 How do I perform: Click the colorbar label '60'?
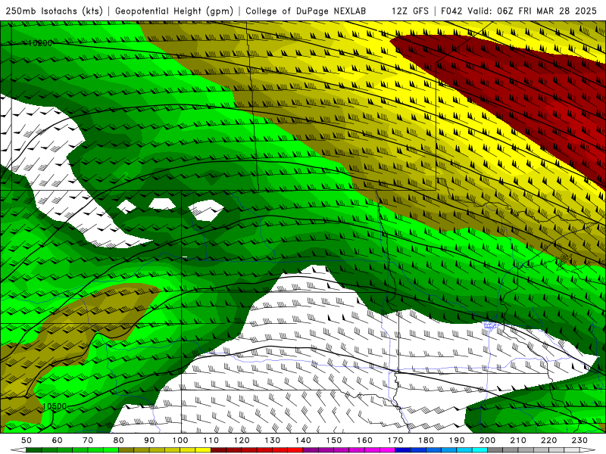(x=58, y=440)
